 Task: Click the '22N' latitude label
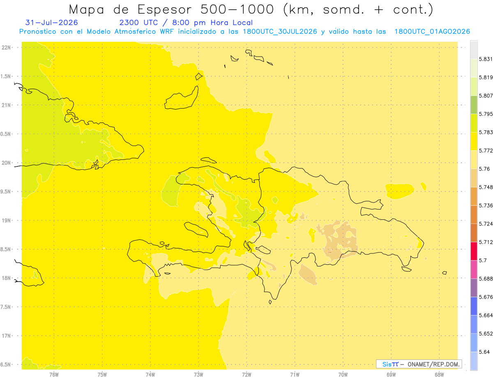6,48
